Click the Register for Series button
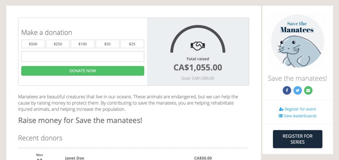 (297, 139)
